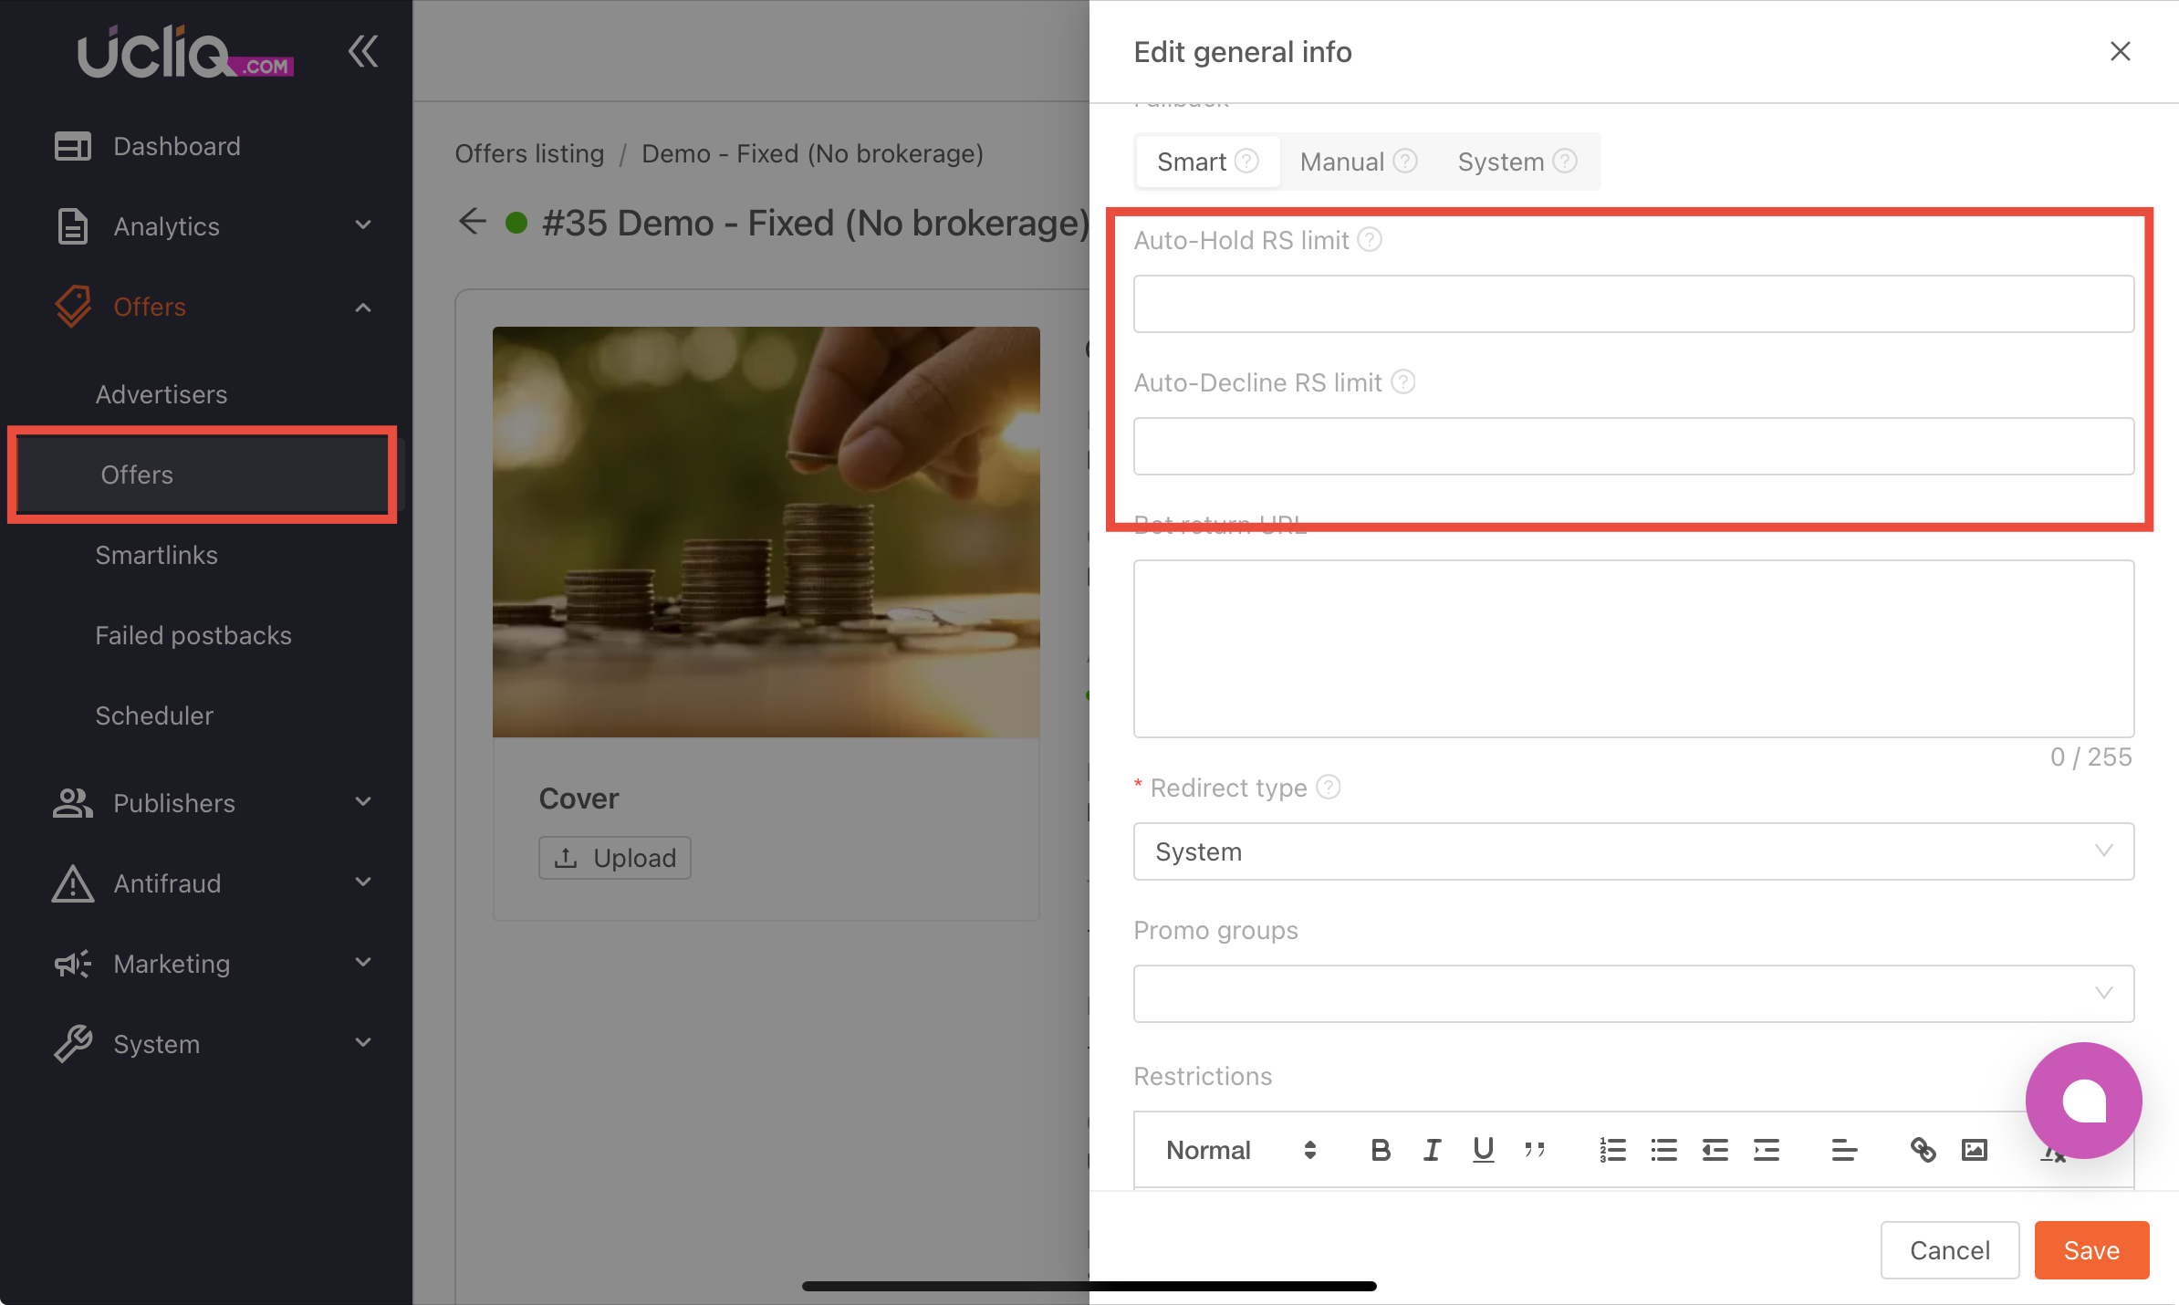This screenshot has width=2179, height=1305.
Task: Open the Redirect type dropdown
Action: point(1633,851)
